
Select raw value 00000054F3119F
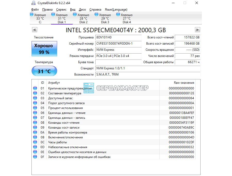[x=181, y=123]
